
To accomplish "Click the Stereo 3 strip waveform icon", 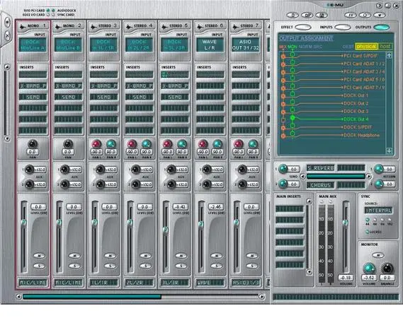I will pyautogui.click(x=93, y=26).
